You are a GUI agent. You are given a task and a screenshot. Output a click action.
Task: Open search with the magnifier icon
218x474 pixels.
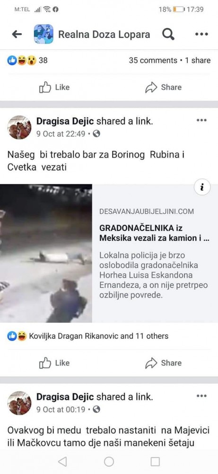pos(168,34)
